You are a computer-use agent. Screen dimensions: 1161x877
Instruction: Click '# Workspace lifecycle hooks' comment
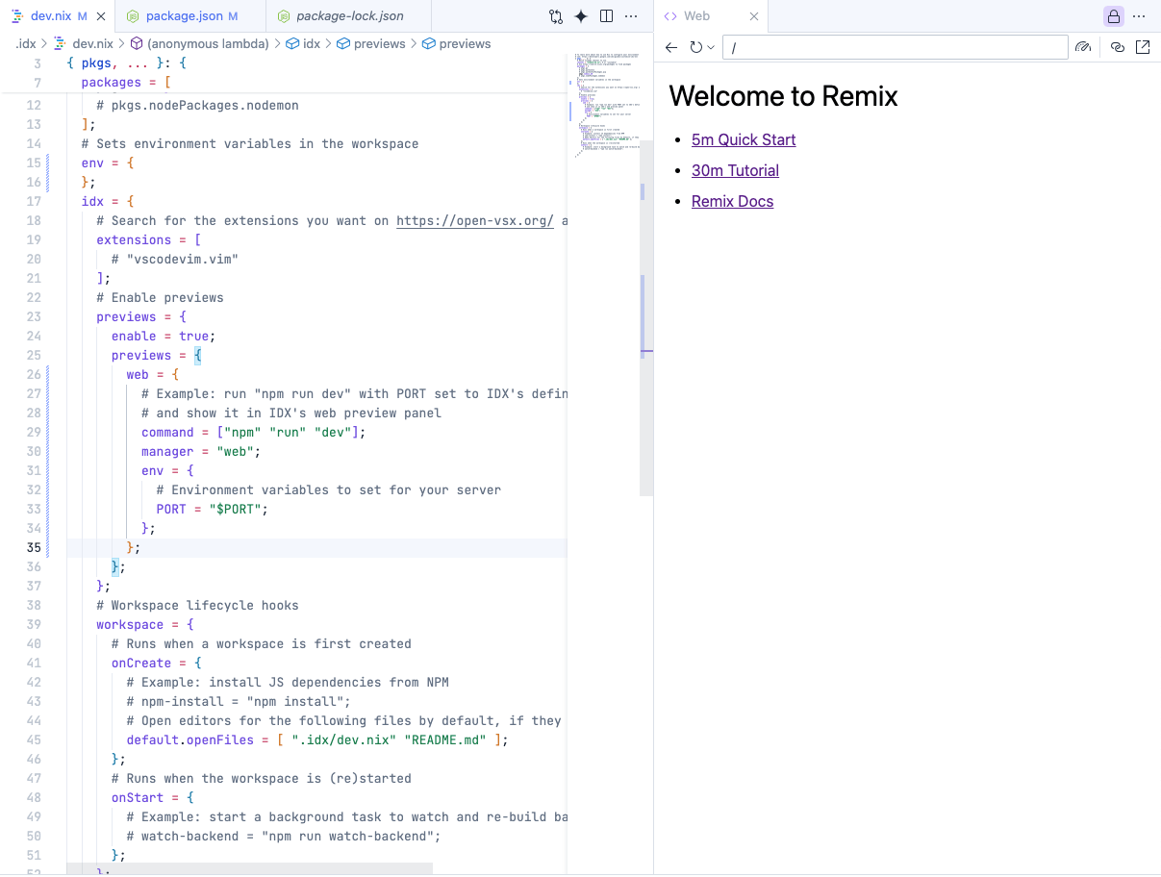click(197, 605)
